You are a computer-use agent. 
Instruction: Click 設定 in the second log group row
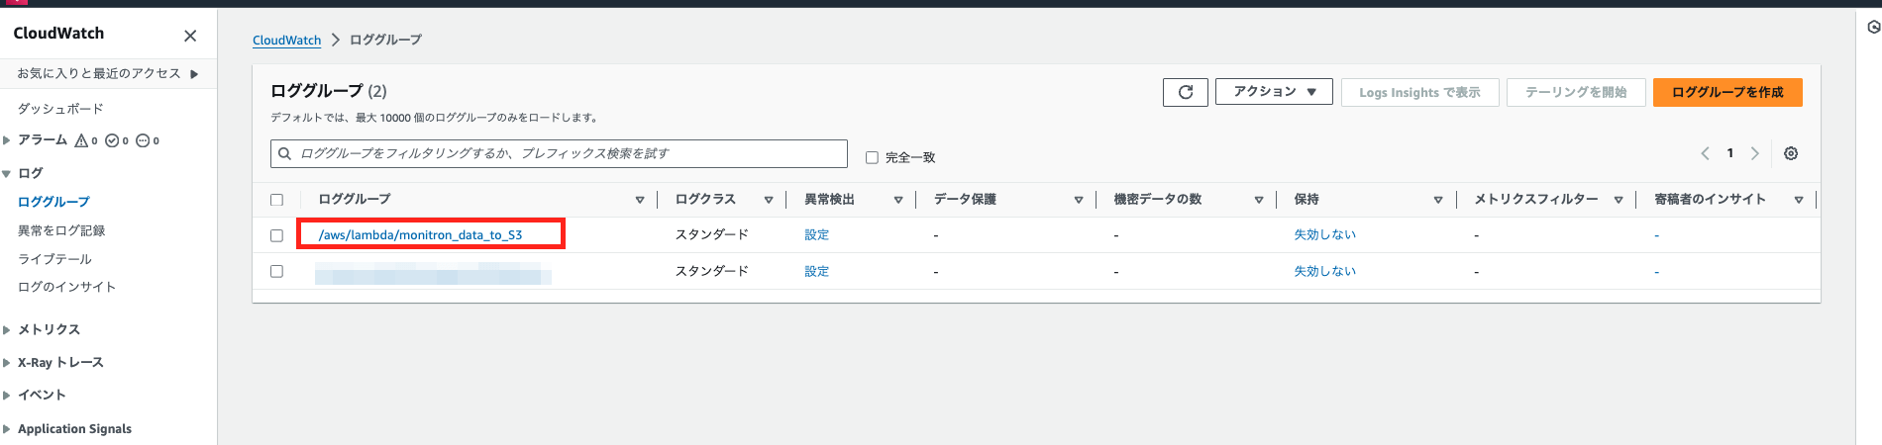pos(816,271)
